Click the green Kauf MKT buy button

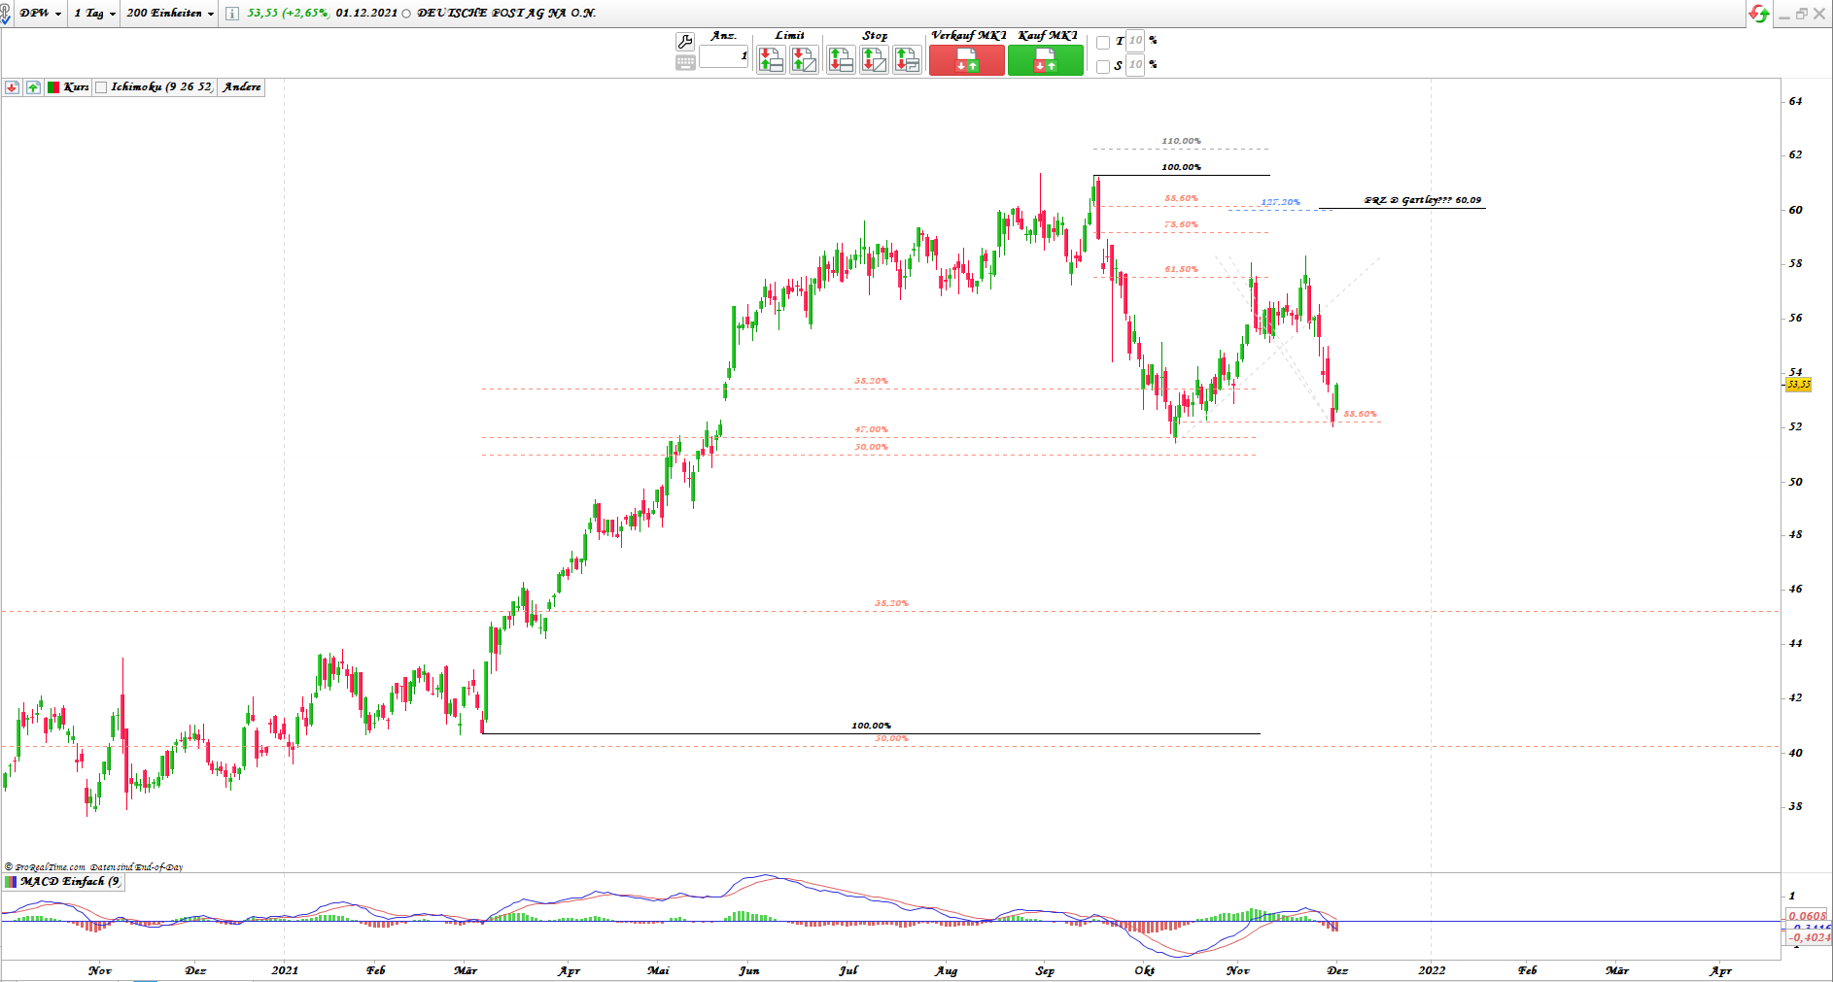click(x=1046, y=60)
